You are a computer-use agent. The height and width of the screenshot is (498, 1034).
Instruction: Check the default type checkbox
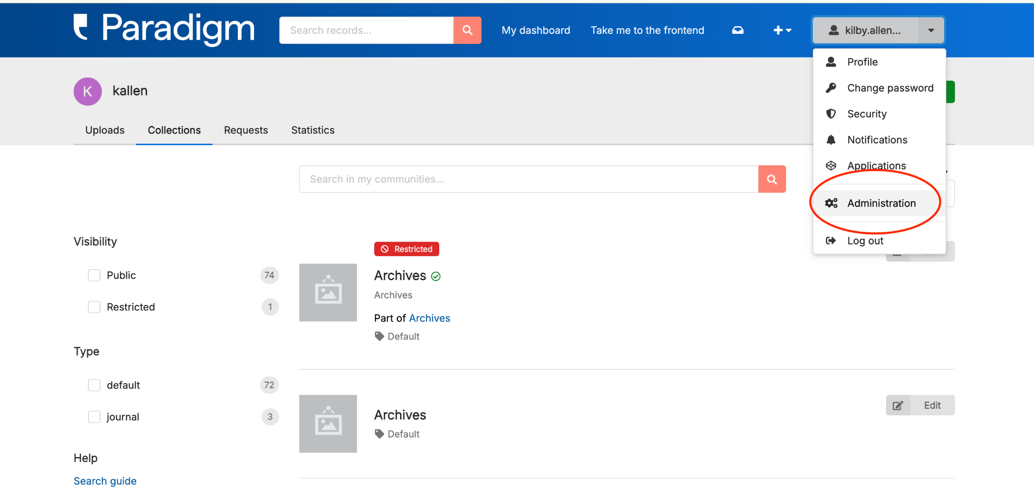[94, 385]
